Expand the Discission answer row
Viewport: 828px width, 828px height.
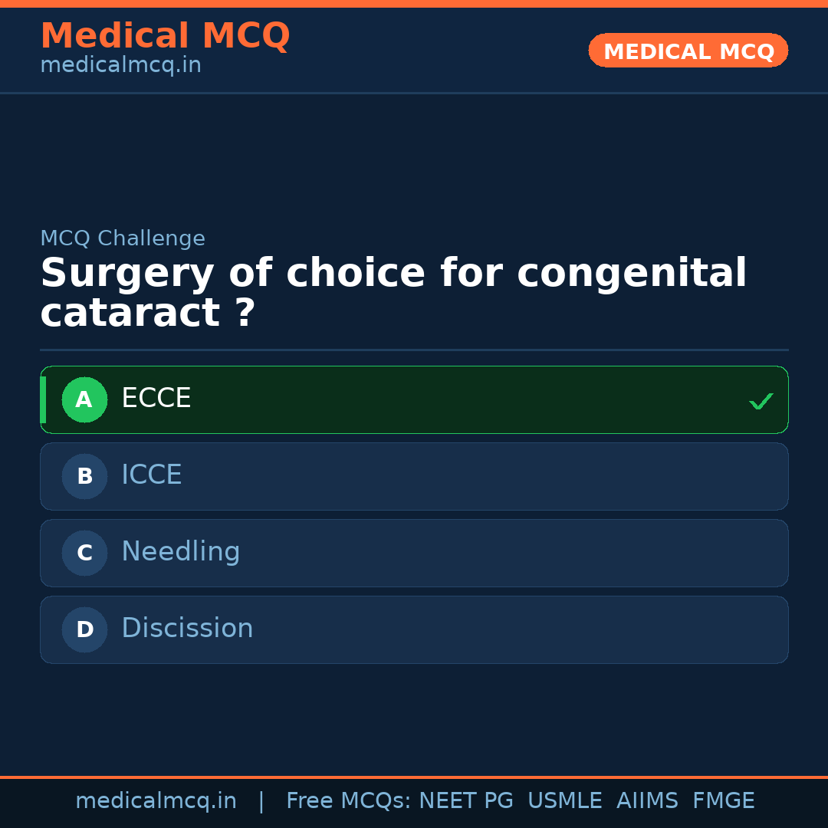[x=414, y=629]
